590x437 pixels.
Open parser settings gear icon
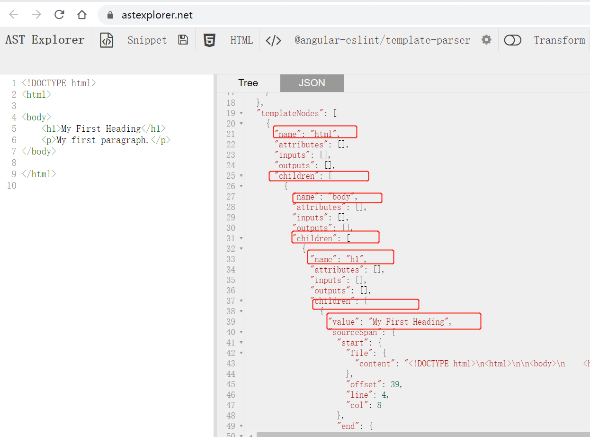(x=486, y=40)
